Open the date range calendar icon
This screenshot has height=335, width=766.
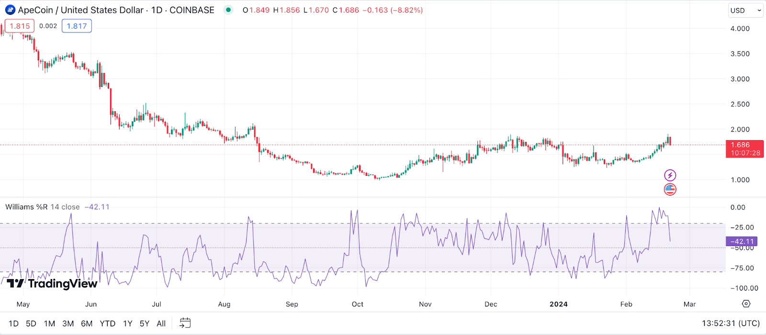pos(185,324)
